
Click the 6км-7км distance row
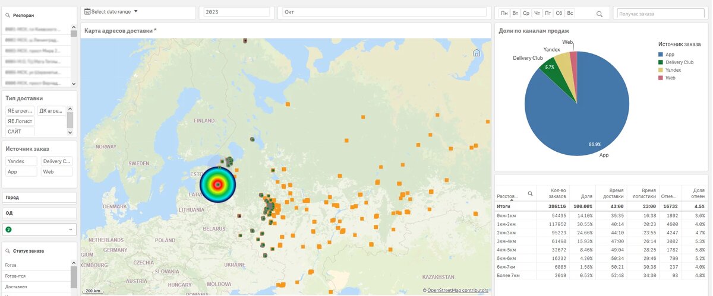pyautogui.click(x=601, y=268)
